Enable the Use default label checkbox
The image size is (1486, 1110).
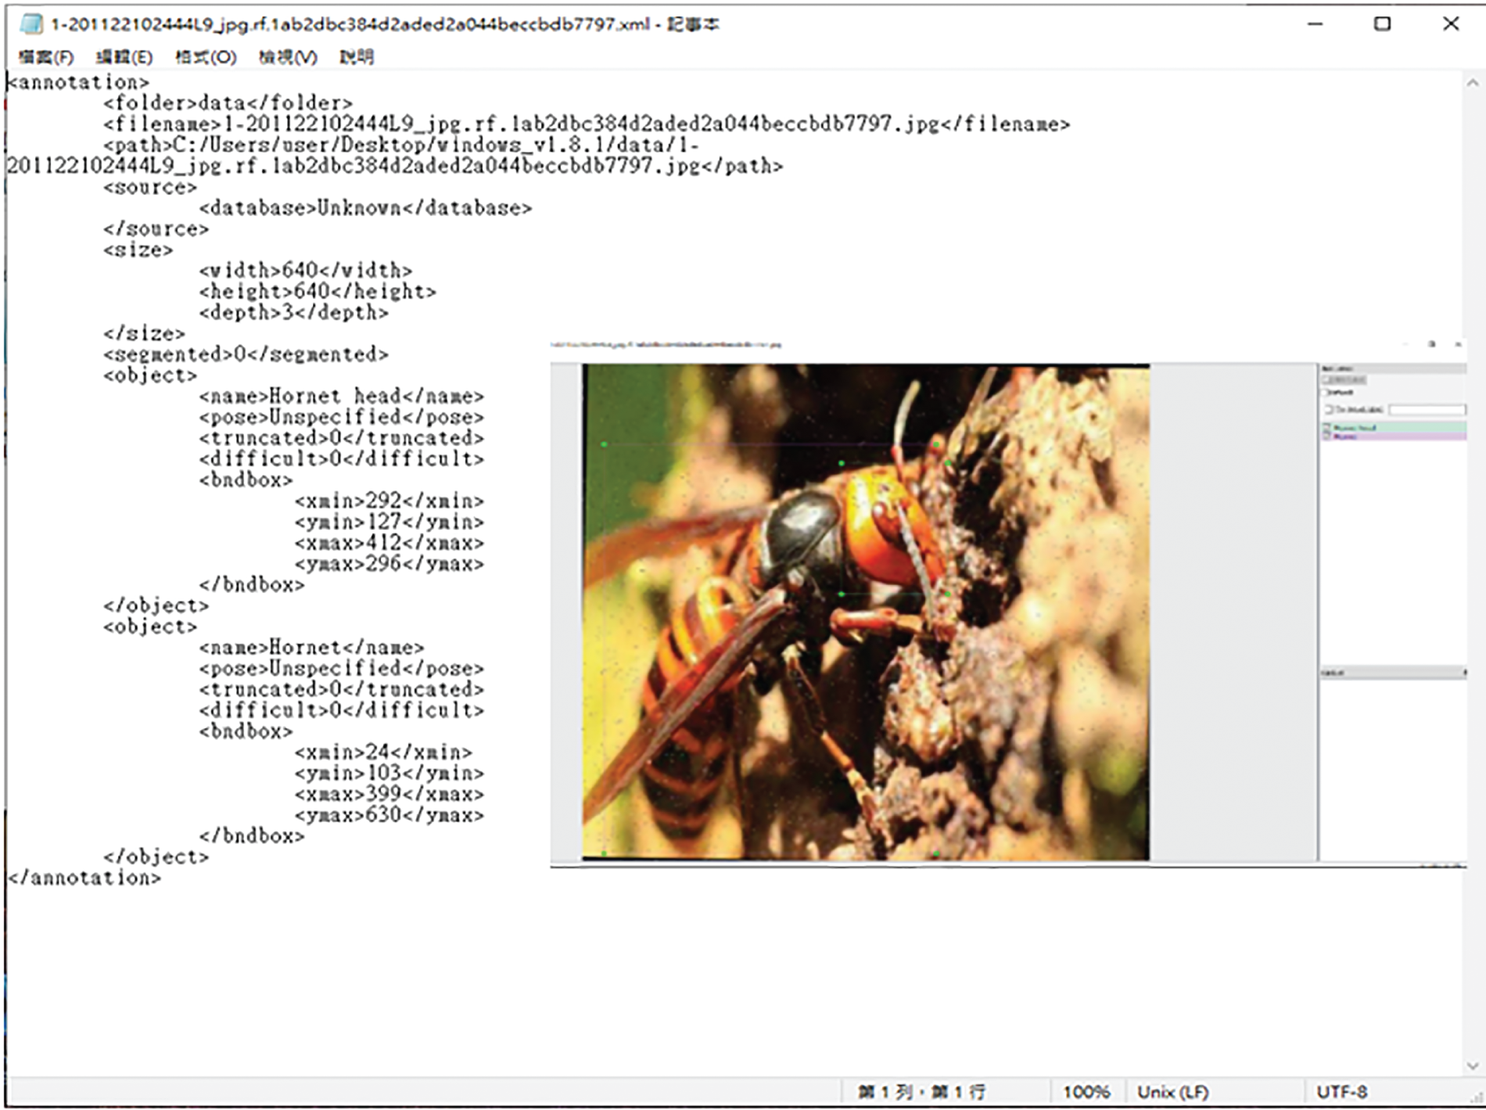(1328, 409)
